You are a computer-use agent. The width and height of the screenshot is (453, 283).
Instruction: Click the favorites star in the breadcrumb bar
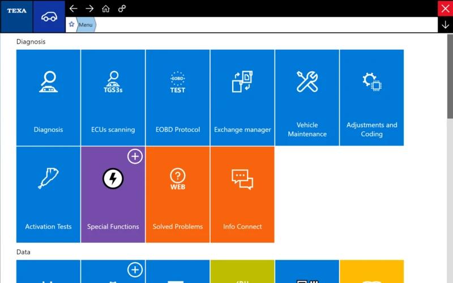point(72,24)
